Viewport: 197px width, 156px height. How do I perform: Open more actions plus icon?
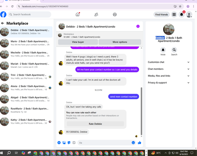coord(59,143)
